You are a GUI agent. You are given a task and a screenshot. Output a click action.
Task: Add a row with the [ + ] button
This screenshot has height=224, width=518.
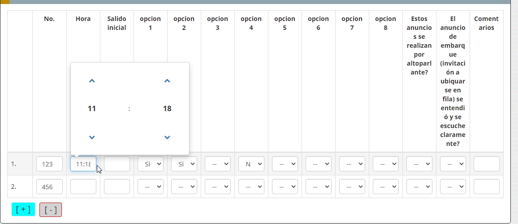click(23, 210)
